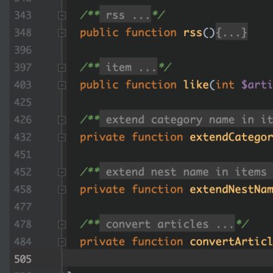273x273 pixels.
Task: Click the folded 'rss ...' comment placeholder
Action: click(125, 15)
